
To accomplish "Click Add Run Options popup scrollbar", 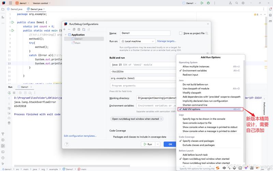I will point(244,111).
